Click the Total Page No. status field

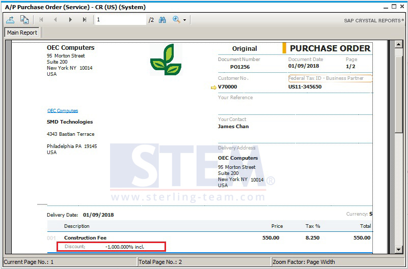pyautogui.click(x=204, y=262)
